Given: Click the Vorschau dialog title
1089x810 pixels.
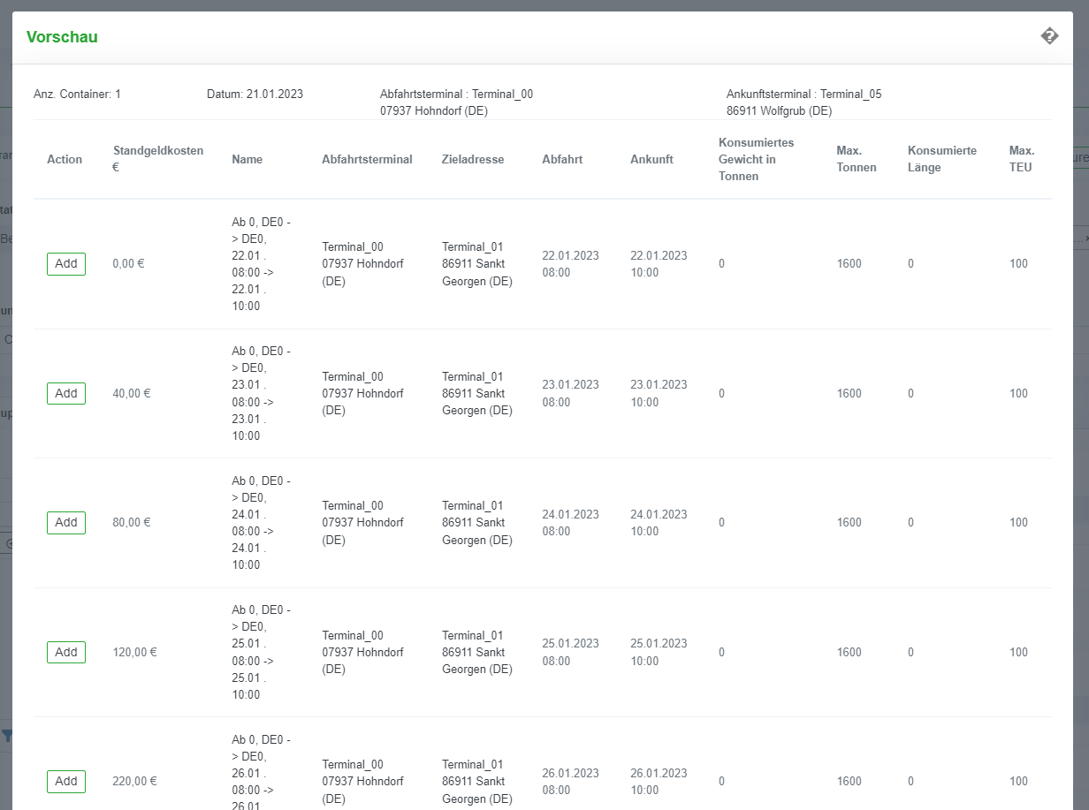Looking at the screenshot, I should pyautogui.click(x=62, y=37).
